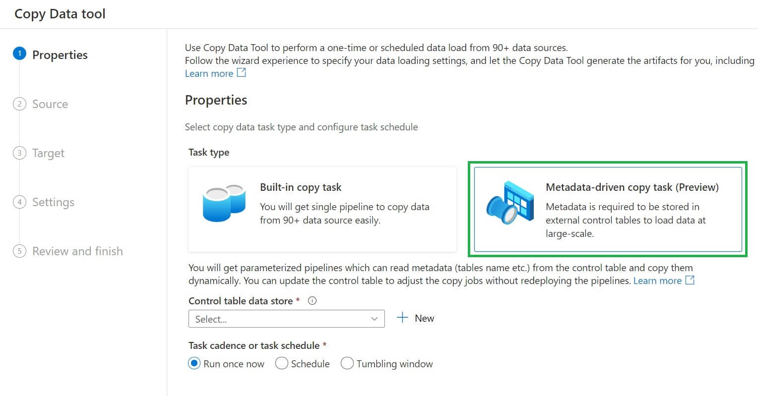Click the Built-in copy task cylinders icon
Screen dimensions: 758x396
coord(224,203)
